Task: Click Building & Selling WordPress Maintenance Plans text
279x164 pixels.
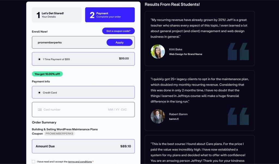Action: coord(65,129)
